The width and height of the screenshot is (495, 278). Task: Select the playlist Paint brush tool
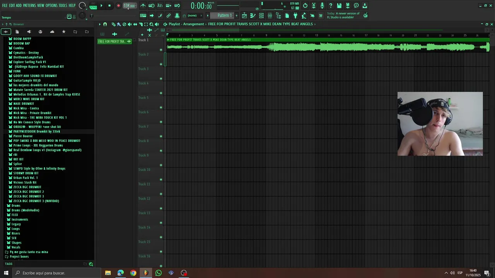pyautogui.click(x=119, y=24)
